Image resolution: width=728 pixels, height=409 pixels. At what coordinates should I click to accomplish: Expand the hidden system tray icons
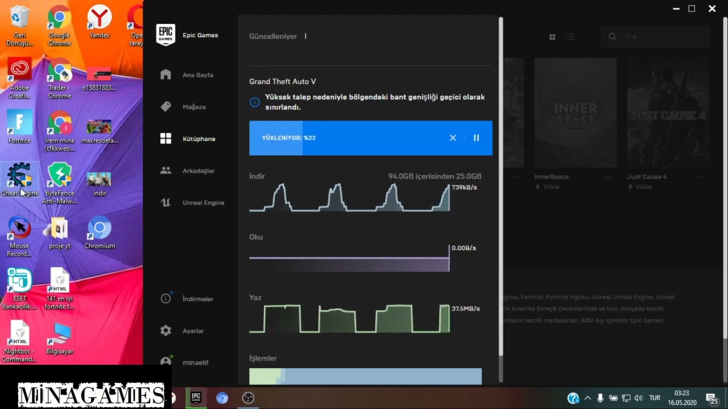588,398
